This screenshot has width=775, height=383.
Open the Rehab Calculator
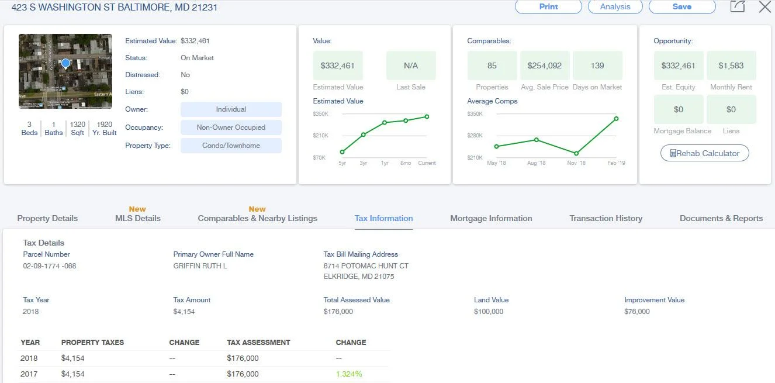(704, 153)
